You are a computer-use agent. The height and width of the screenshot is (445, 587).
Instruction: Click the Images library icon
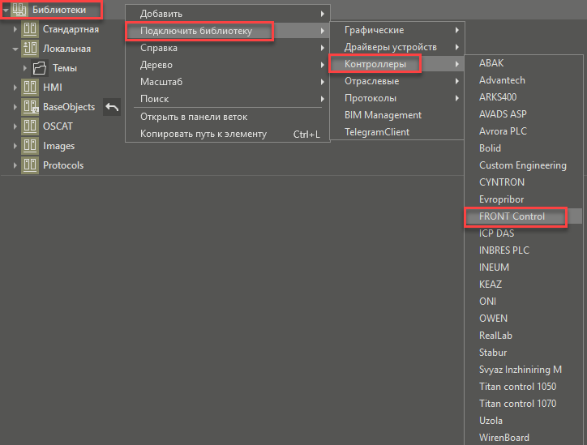pos(30,146)
